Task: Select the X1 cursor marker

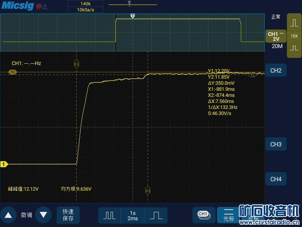Action: coord(77,64)
